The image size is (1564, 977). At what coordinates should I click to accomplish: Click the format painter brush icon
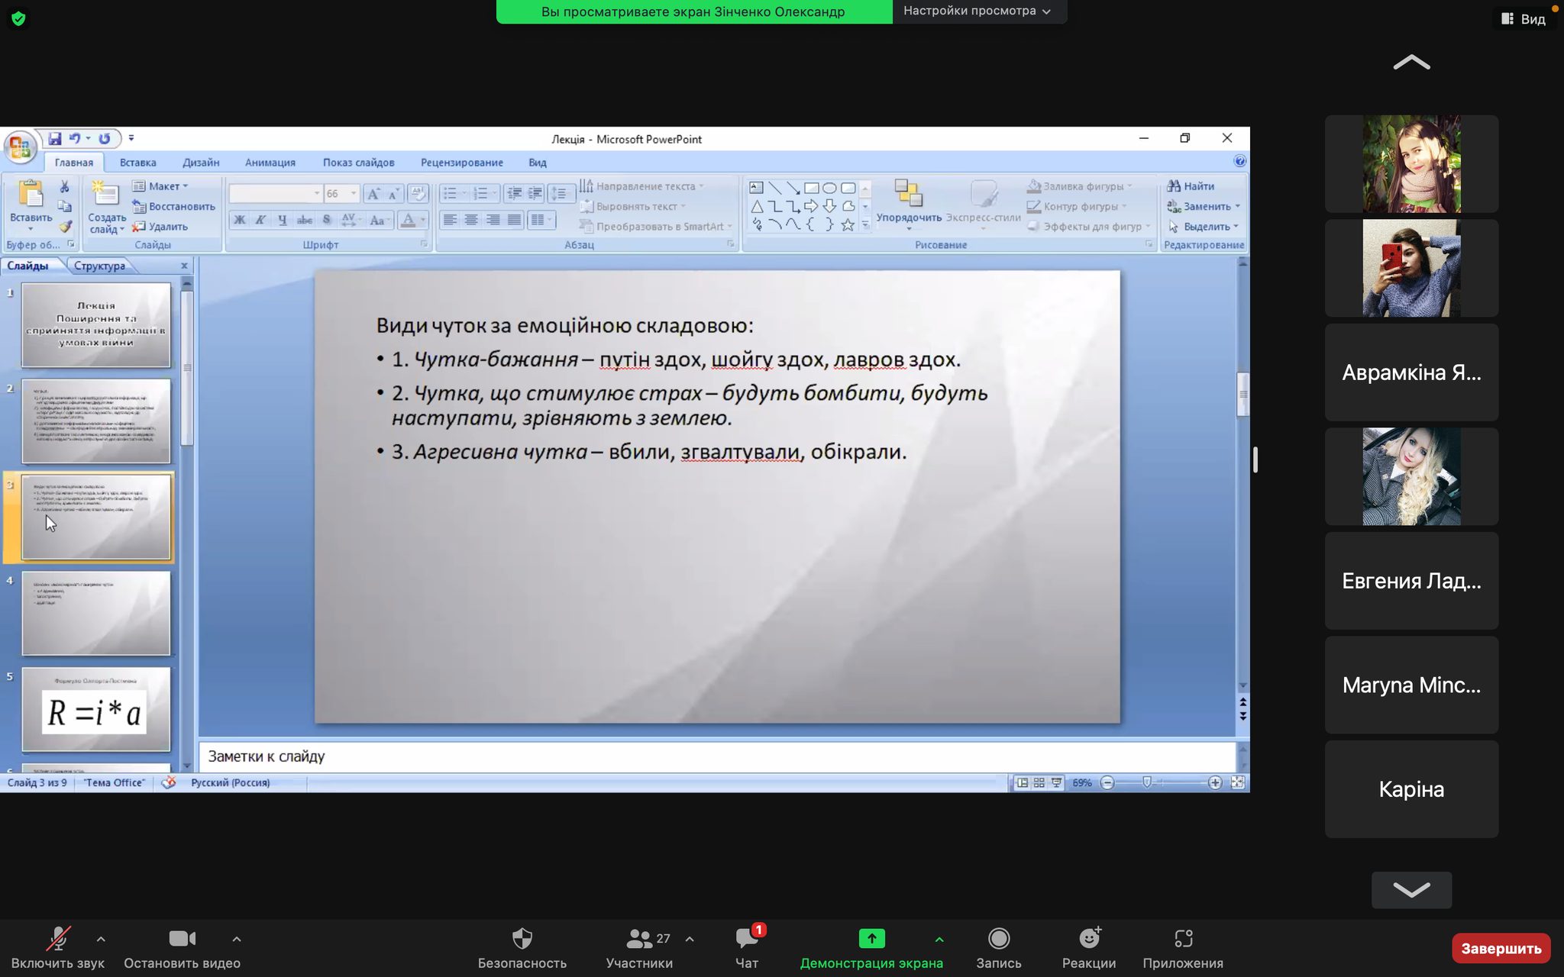pyautogui.click(x=65, y=227)
